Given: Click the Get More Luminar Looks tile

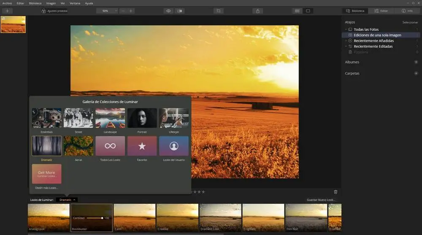Looking at the screenshot, I should point(46,174).
